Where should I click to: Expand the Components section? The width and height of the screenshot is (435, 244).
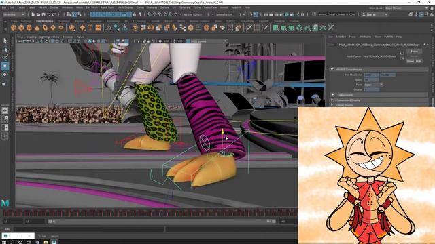332,95
